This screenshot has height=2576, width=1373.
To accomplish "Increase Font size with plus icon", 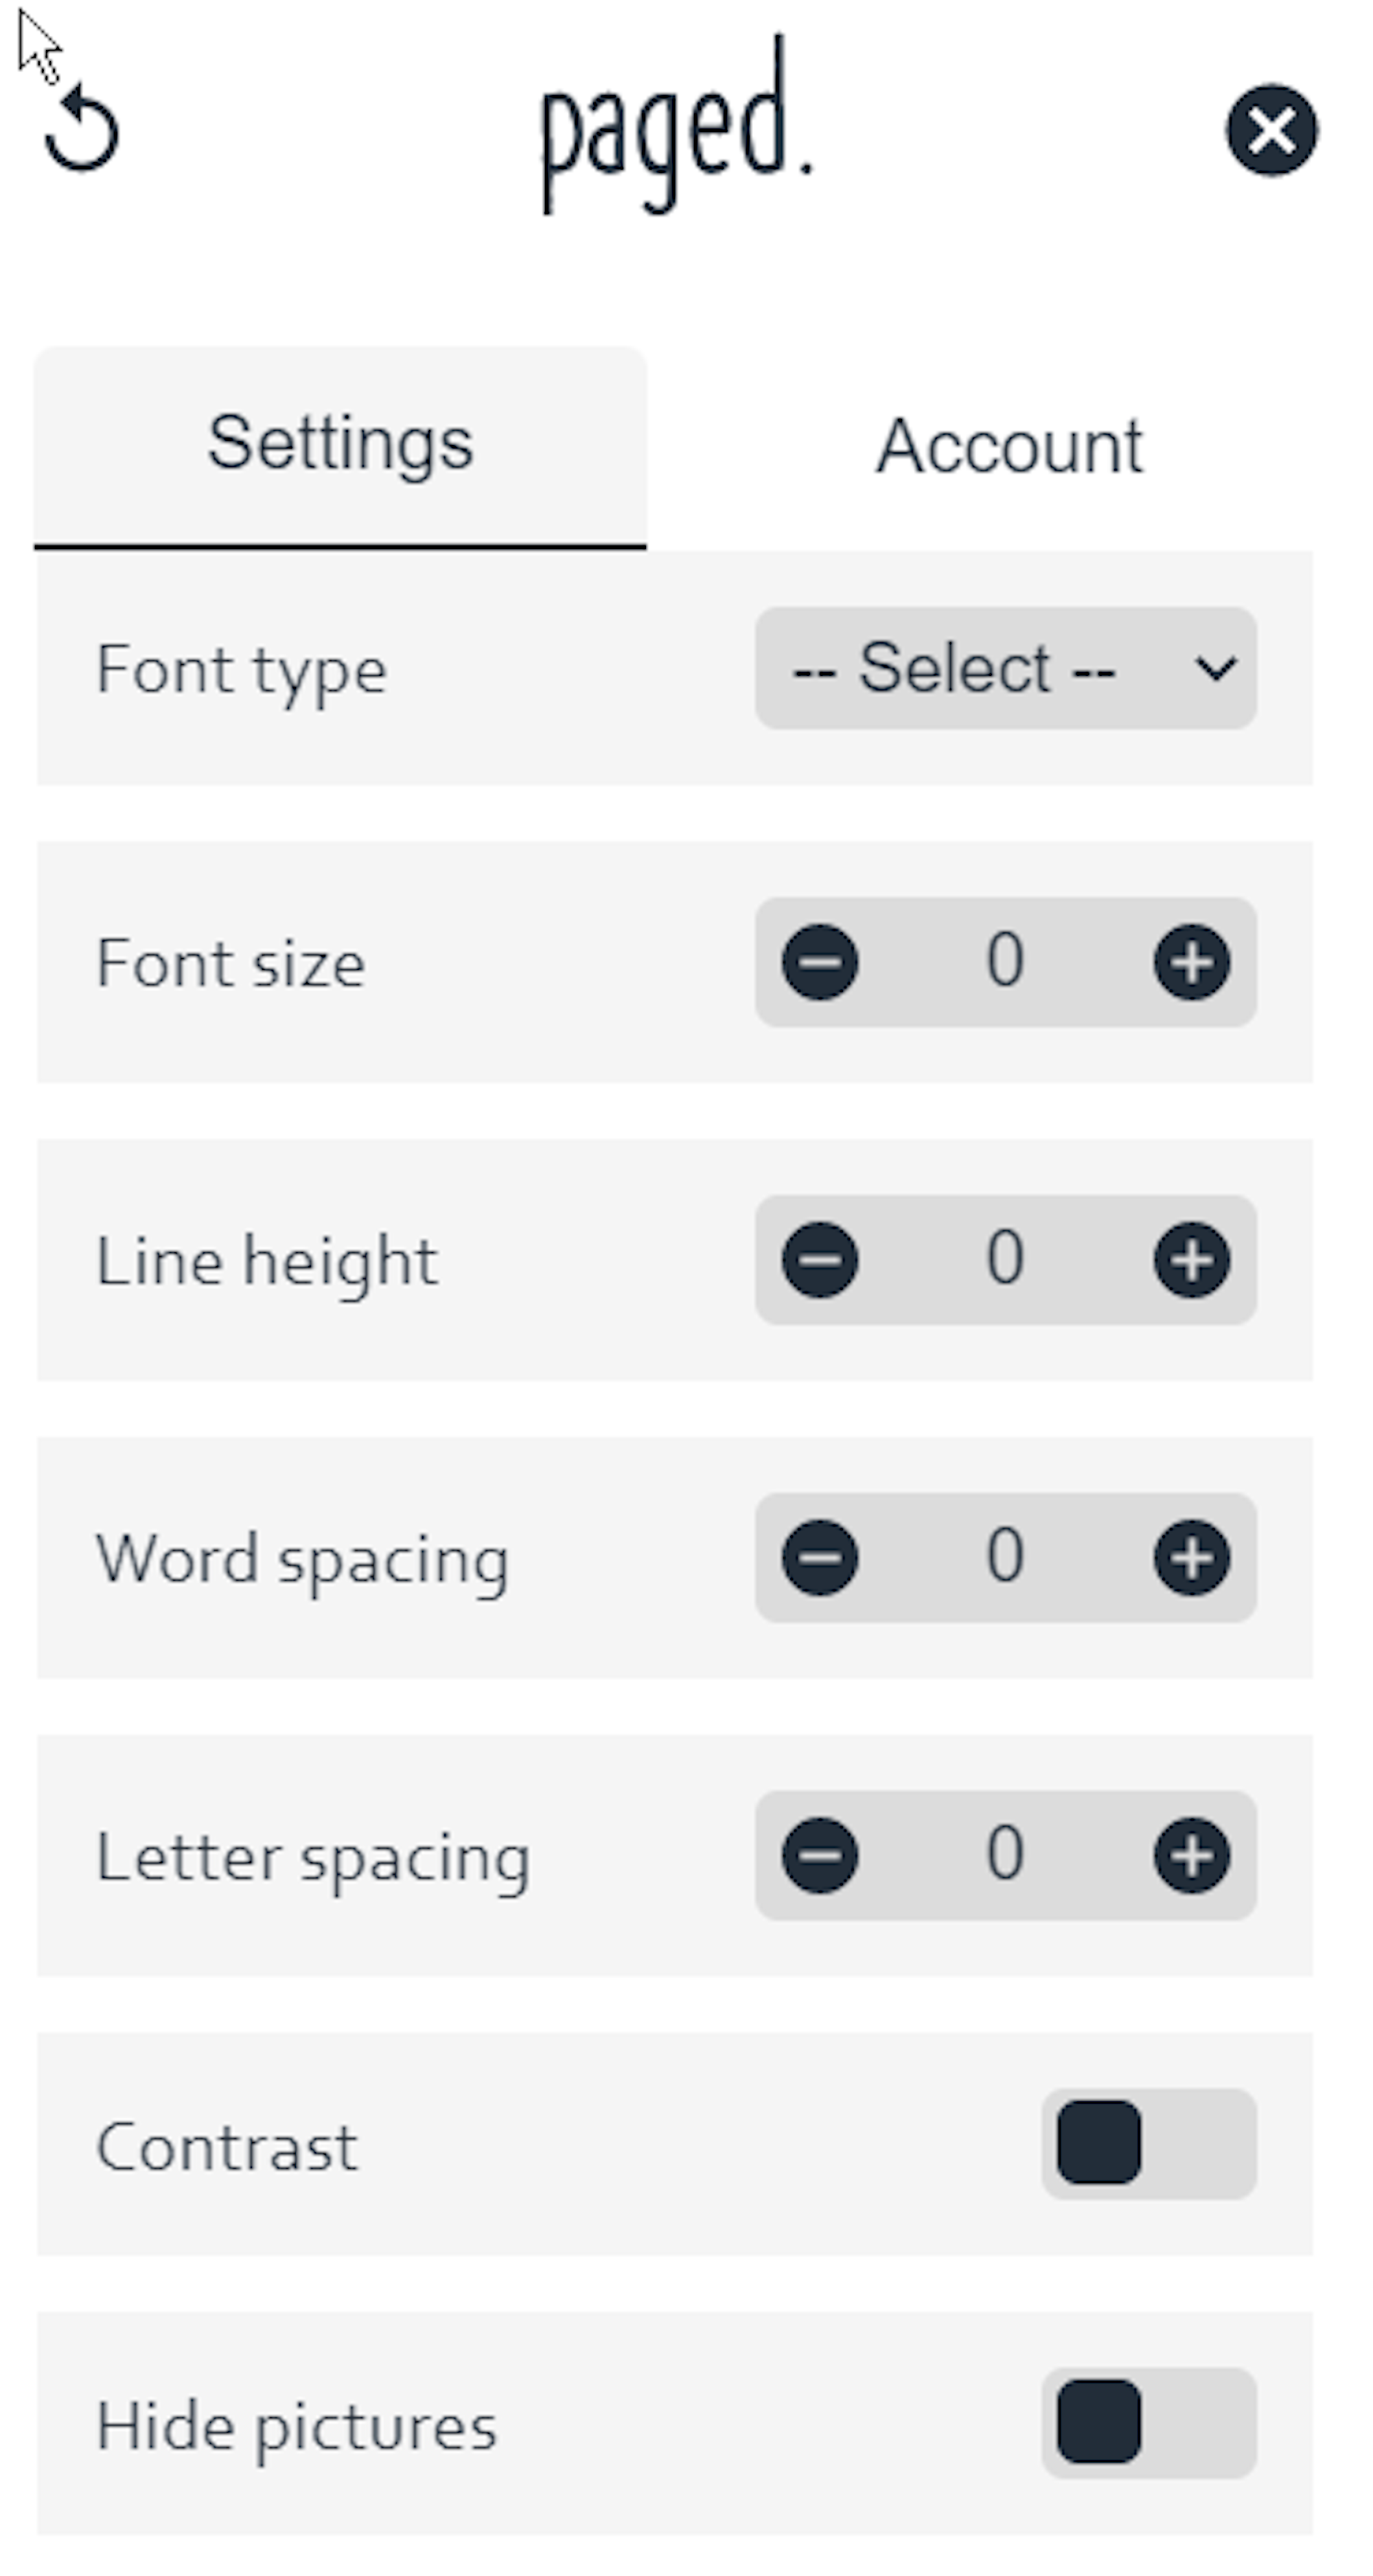I will [1191, 962].
